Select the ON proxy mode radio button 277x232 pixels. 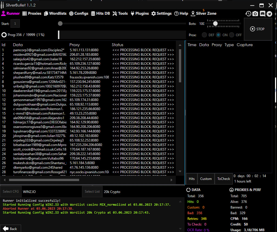(218, 35)
